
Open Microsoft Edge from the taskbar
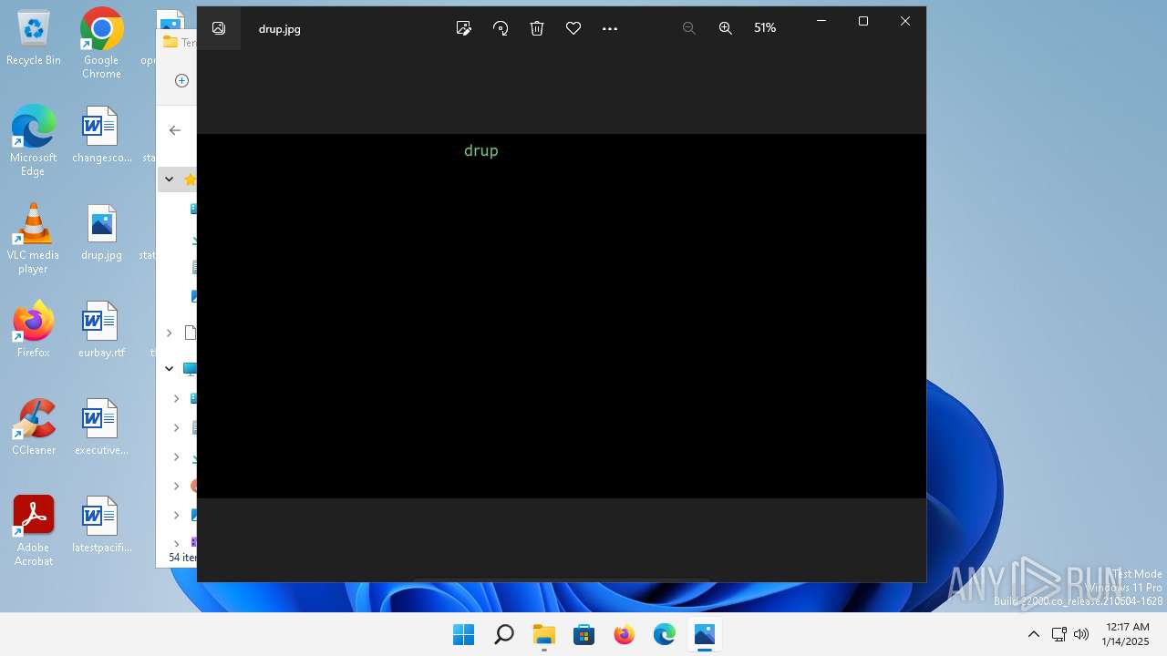[x=664, y=634]
